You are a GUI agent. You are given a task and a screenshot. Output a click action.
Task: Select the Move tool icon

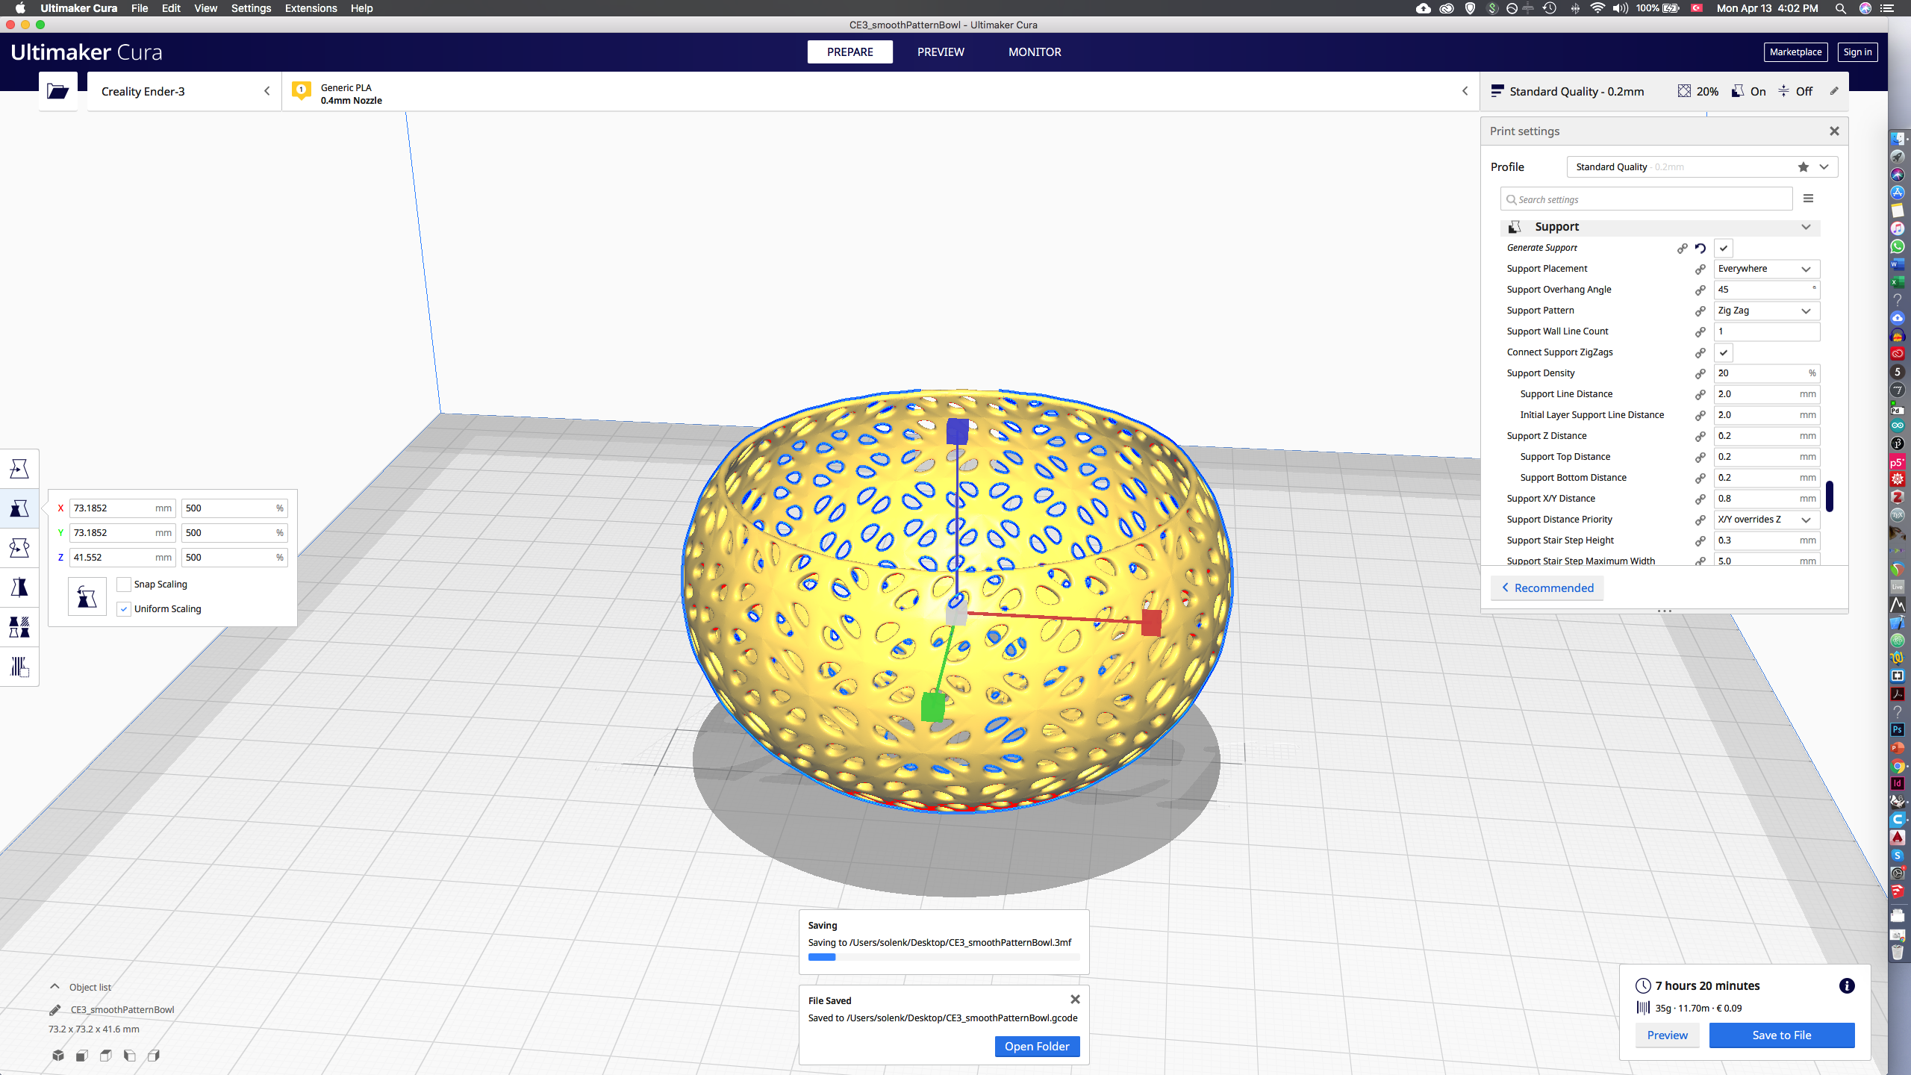point(19,469)
